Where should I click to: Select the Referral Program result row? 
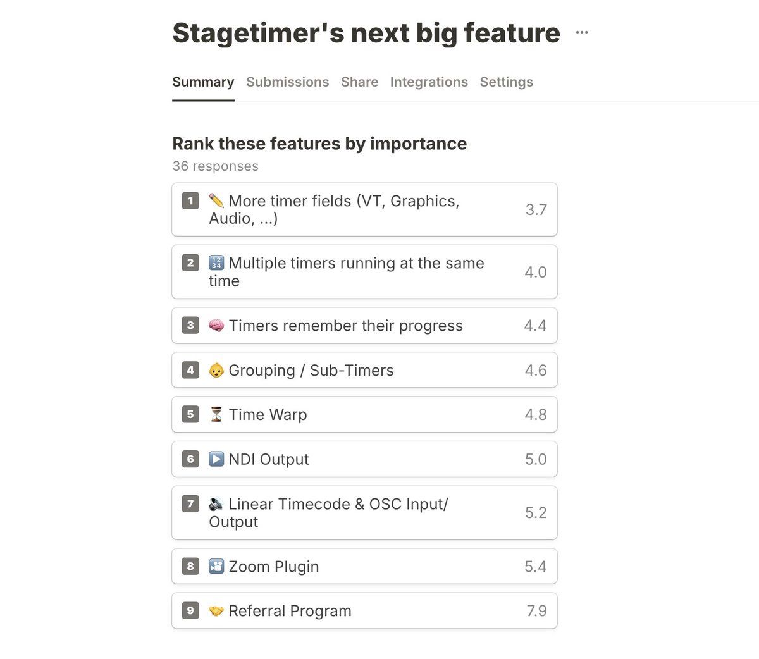(x=364, y=611)
